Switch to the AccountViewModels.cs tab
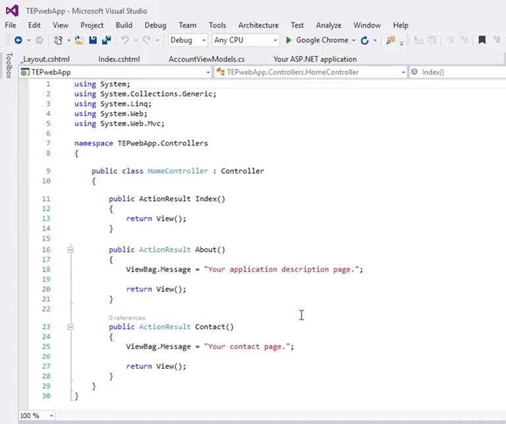The image size is (506, 424). pos(206,59)
